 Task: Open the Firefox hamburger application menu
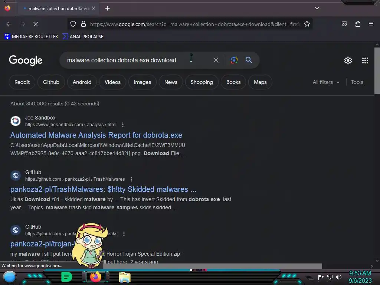[x=371, y=24]
